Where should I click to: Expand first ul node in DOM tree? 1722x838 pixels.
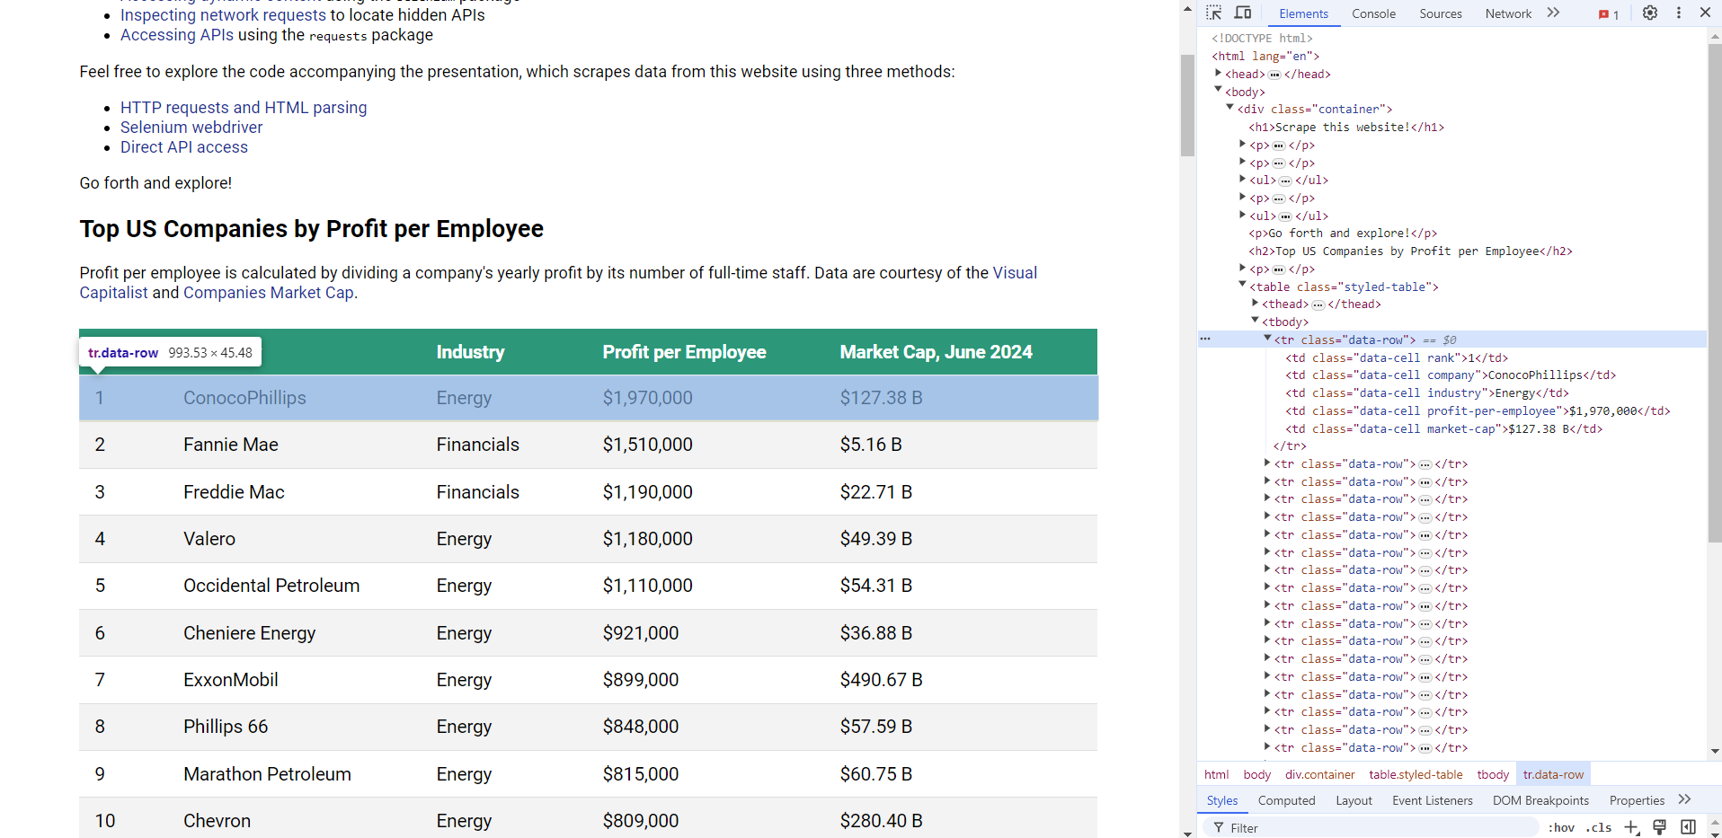pos(1243,179)
